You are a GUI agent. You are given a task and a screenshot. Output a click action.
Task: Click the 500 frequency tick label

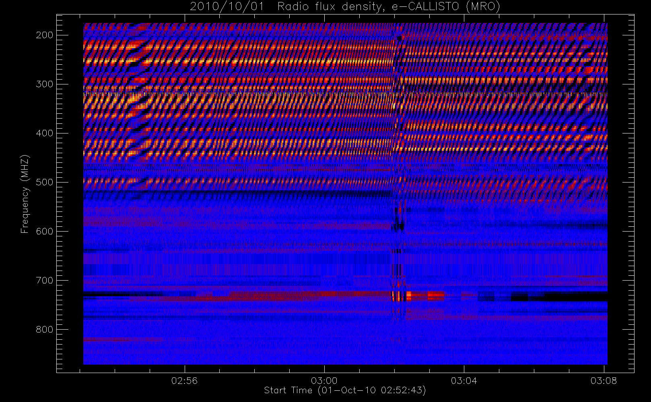click(x=44, y=182)
